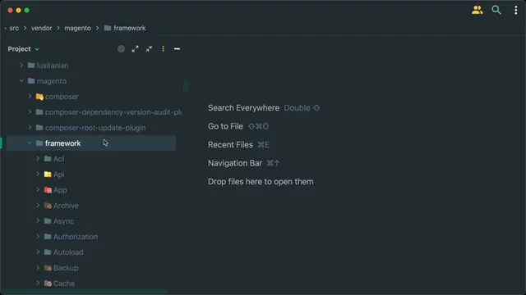Click Acl folder icon

48,159
